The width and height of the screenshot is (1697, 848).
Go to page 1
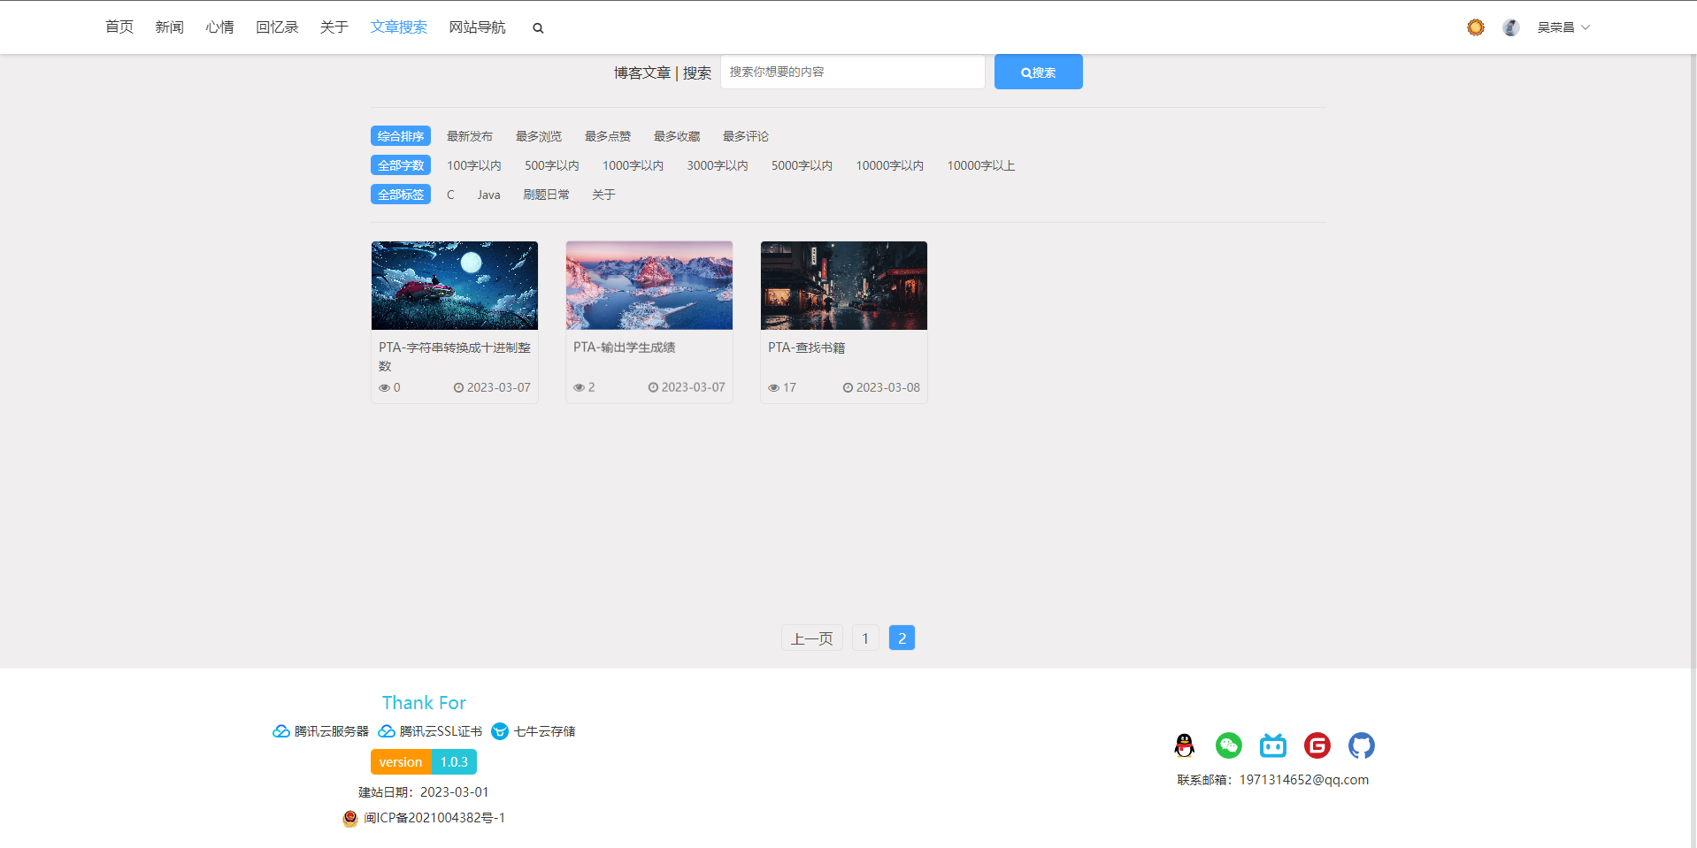pos(865,638)
